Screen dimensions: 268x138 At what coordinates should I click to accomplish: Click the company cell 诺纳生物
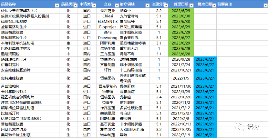(x=108, y=49)
